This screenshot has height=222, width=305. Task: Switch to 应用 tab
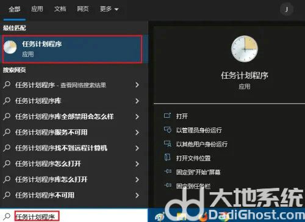click(x=37, y=9)
